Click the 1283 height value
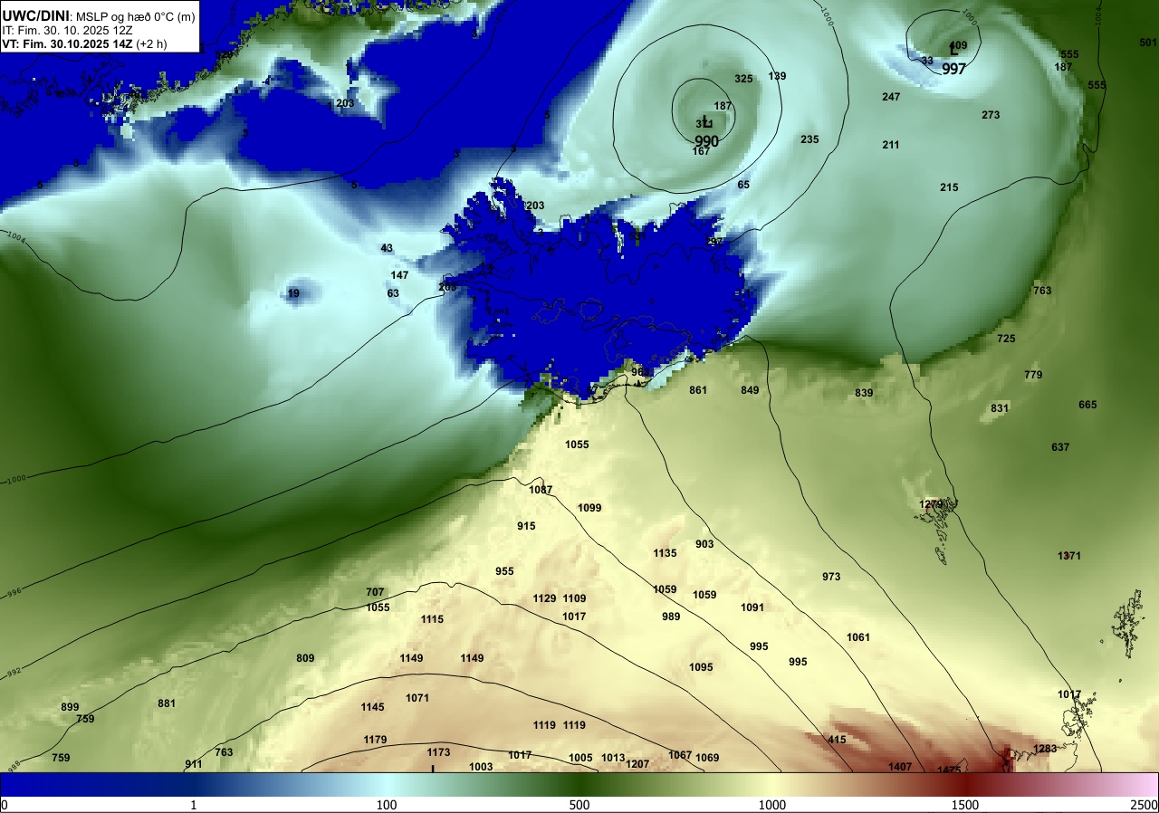The width and height of the screenshot is (1159, 813). 1045,749
